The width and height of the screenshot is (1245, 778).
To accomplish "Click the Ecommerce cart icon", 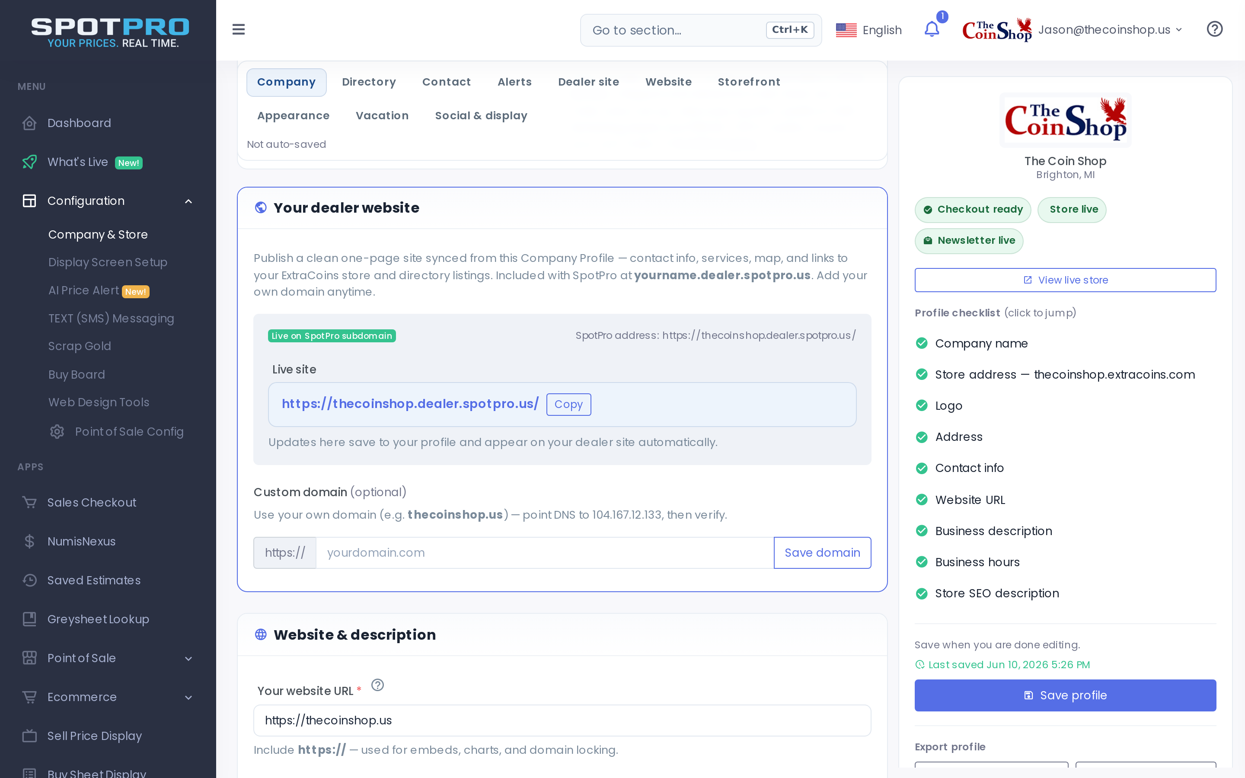I will (29, 697).
